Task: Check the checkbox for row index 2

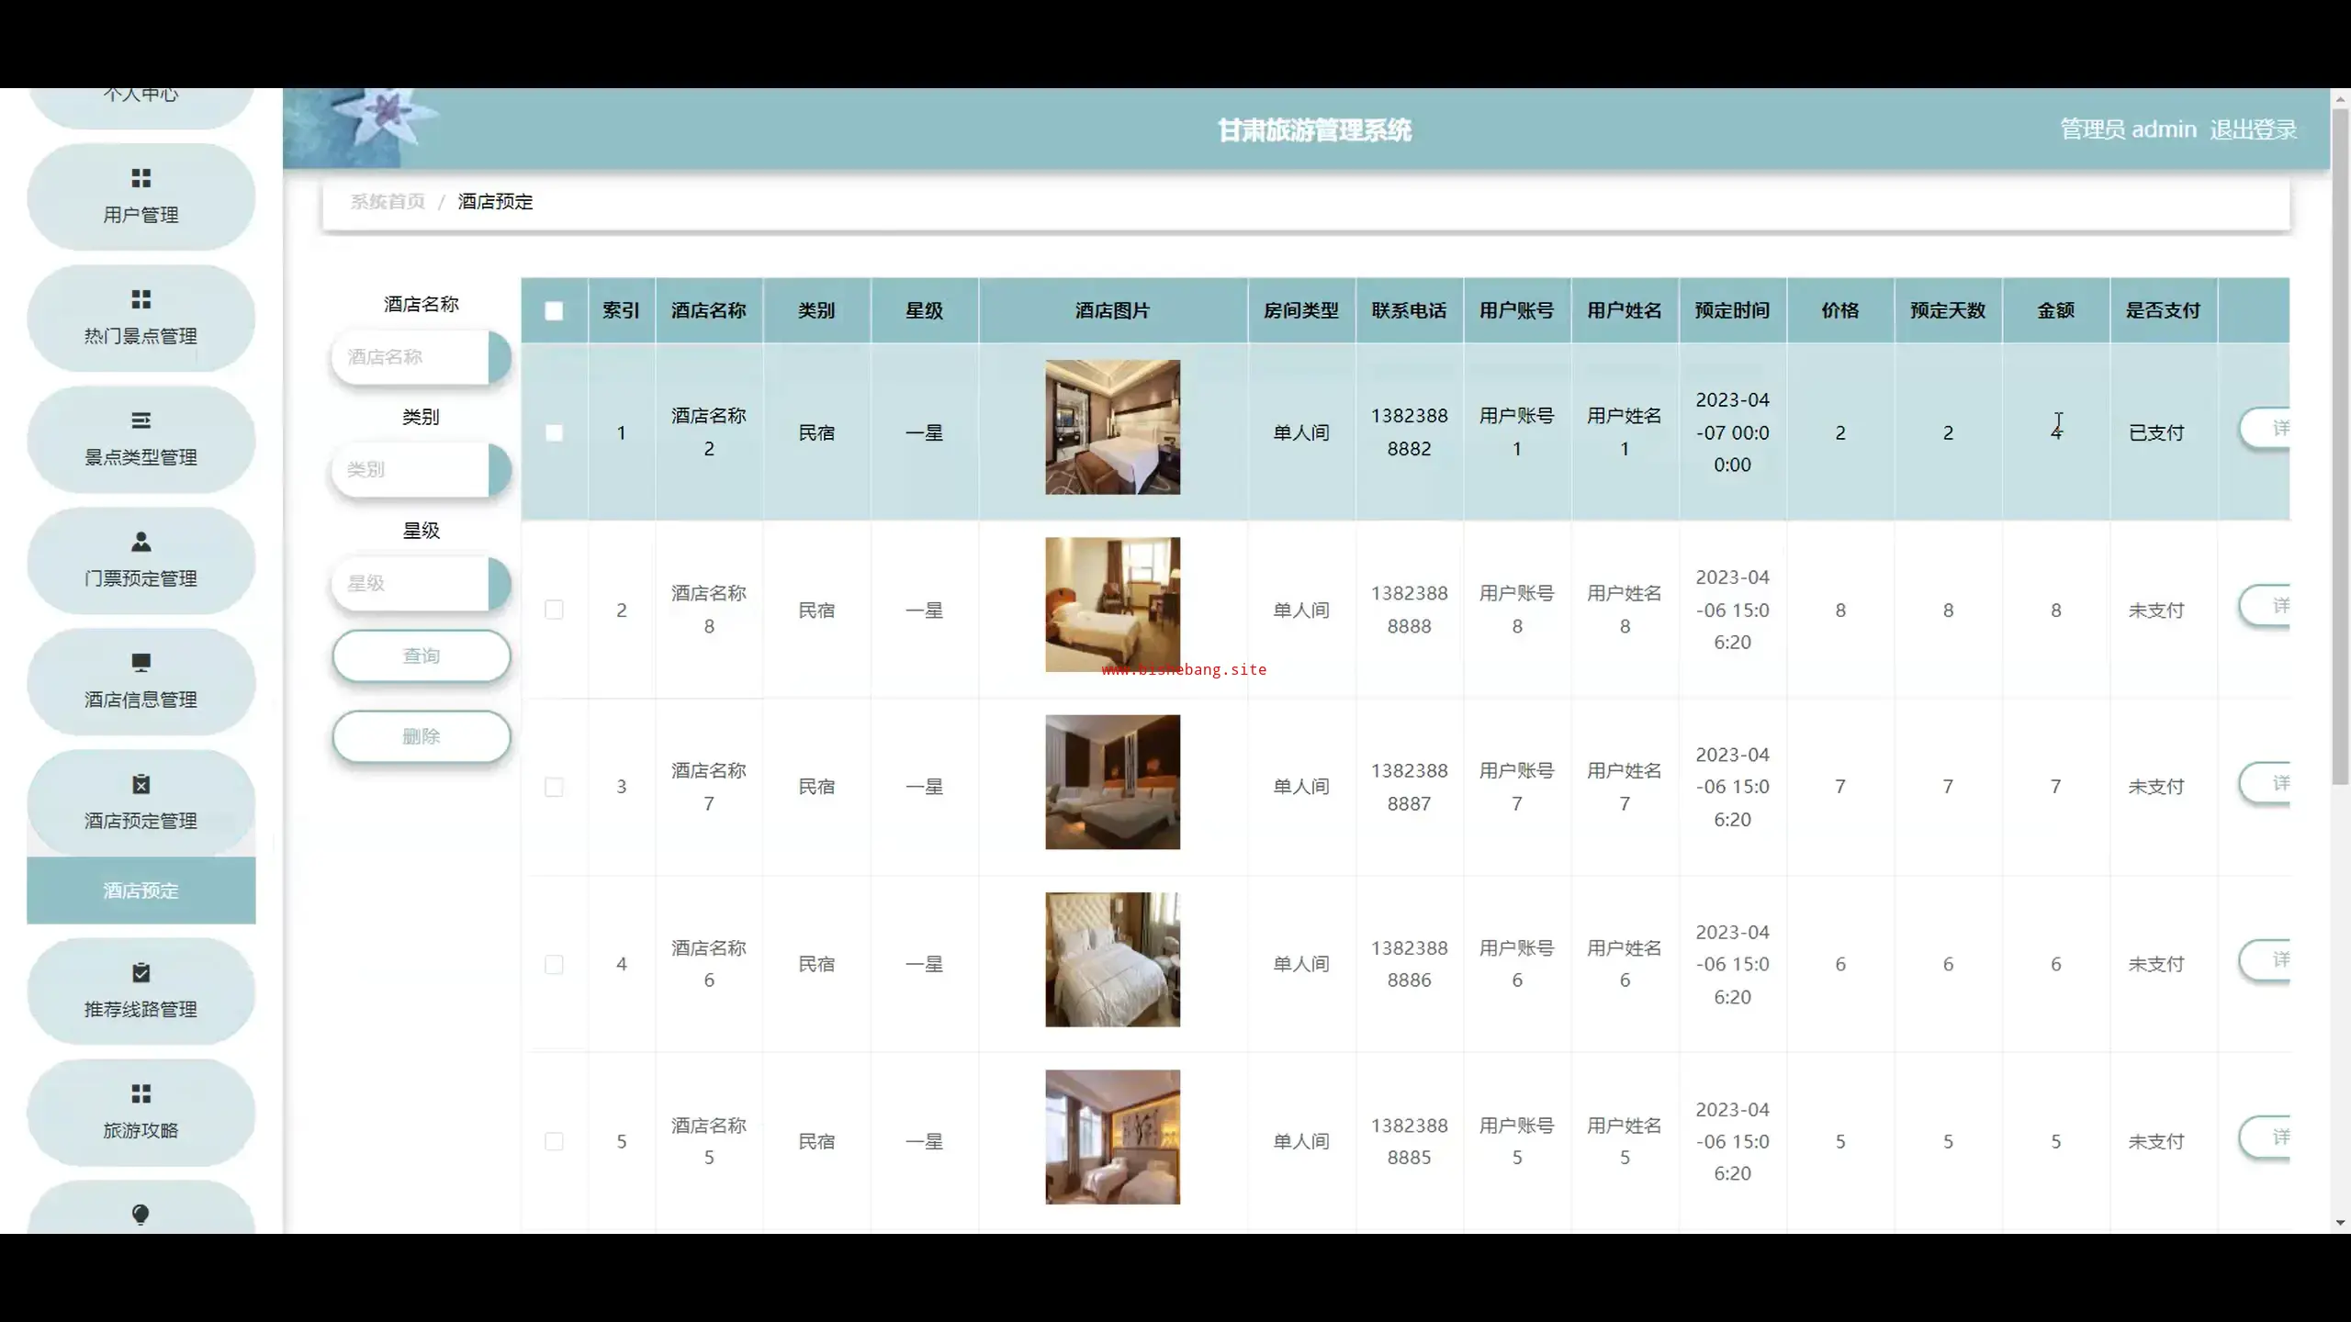Action: (x=554, y=610)
